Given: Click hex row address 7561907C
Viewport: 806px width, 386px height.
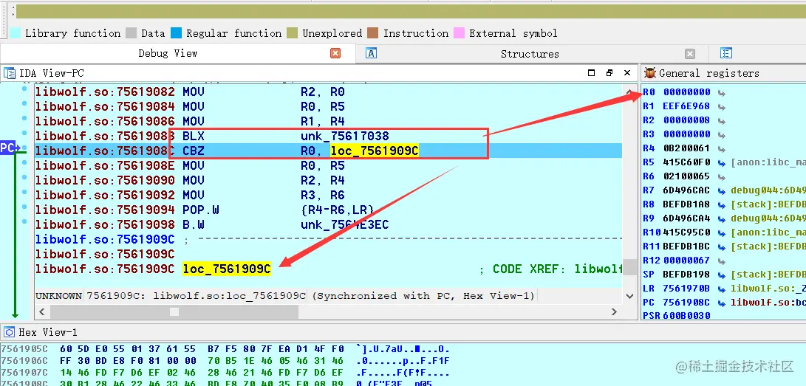Looking at the screenshot, I should tap(24, 373).
